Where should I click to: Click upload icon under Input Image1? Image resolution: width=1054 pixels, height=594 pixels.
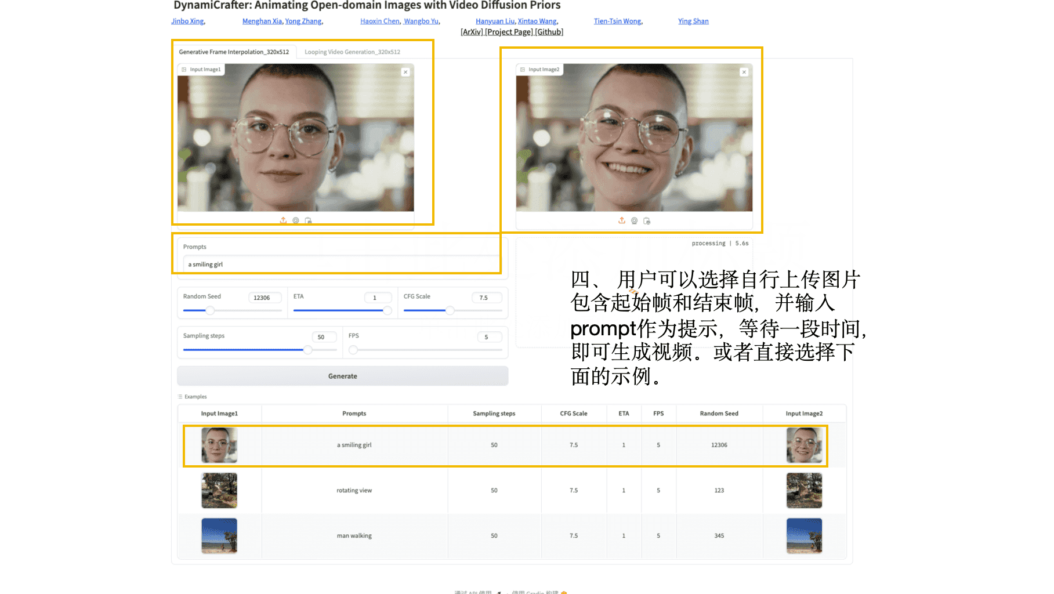point(283,220)
